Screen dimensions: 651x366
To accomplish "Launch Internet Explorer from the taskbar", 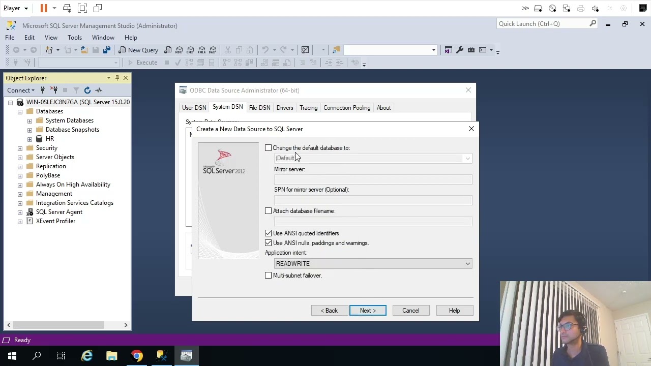I will click(87, 356).
